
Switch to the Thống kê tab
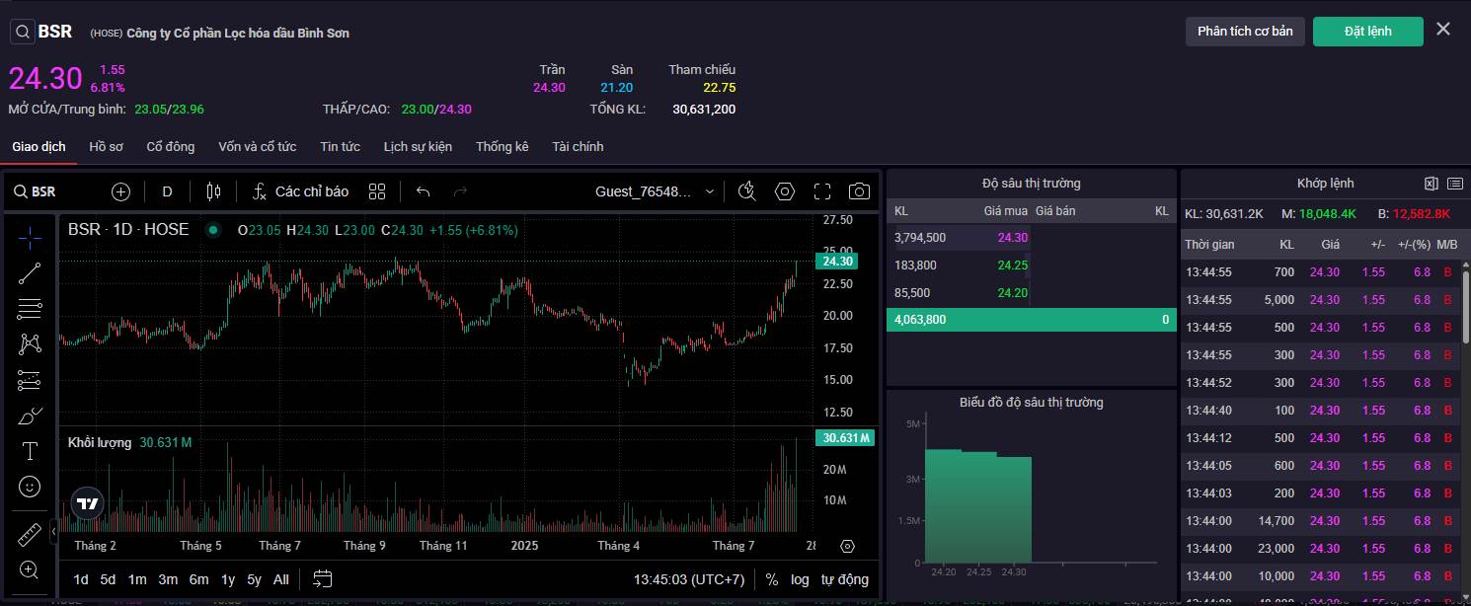tap(502, 146)
